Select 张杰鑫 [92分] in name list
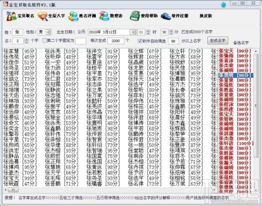The width and height of the screenshot is (262, 206). (x=186, y=123)
